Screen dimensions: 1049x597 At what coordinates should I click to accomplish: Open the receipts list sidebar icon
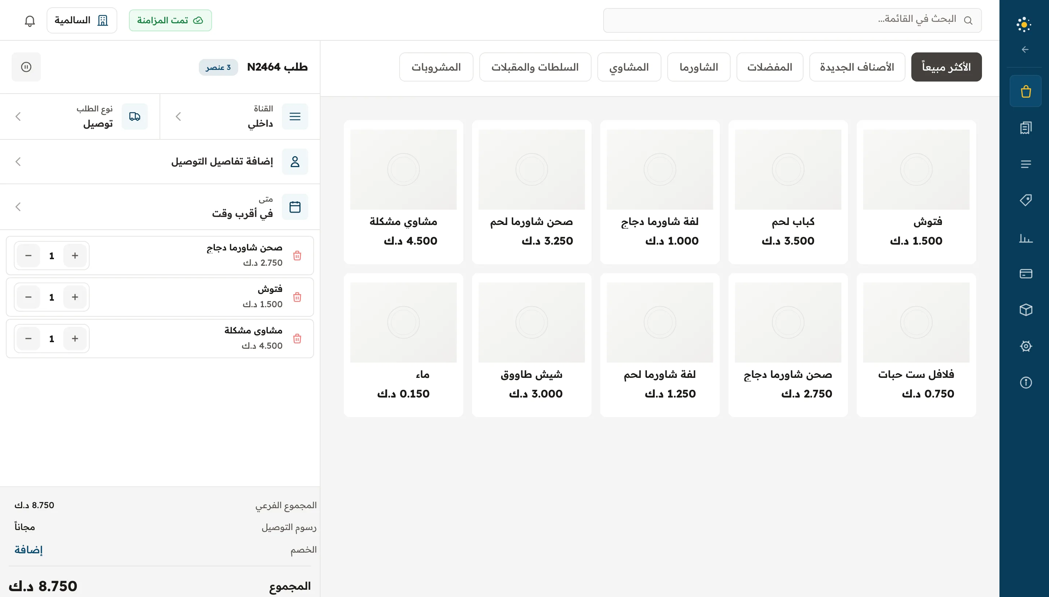click(x=1025, y=127)
